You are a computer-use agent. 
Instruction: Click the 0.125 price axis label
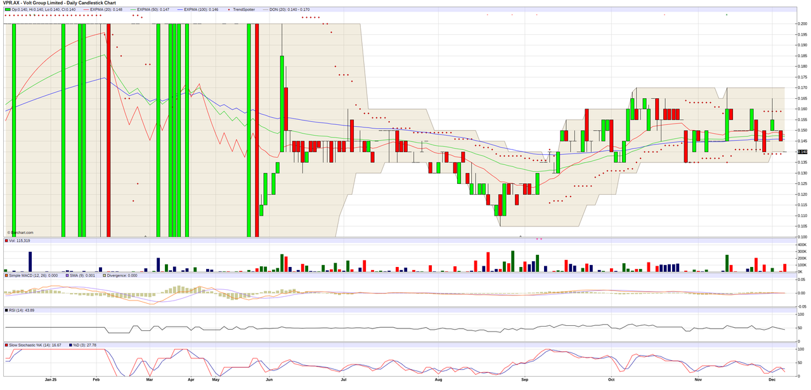point(802,183)
